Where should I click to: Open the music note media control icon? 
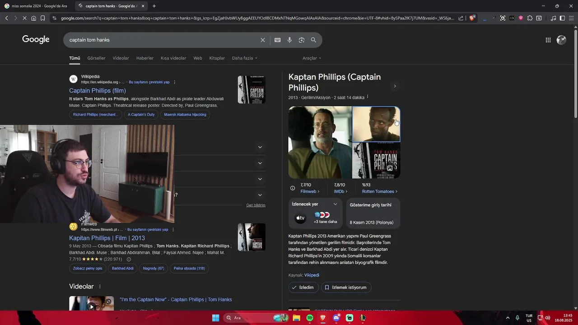tap(553, 18)
